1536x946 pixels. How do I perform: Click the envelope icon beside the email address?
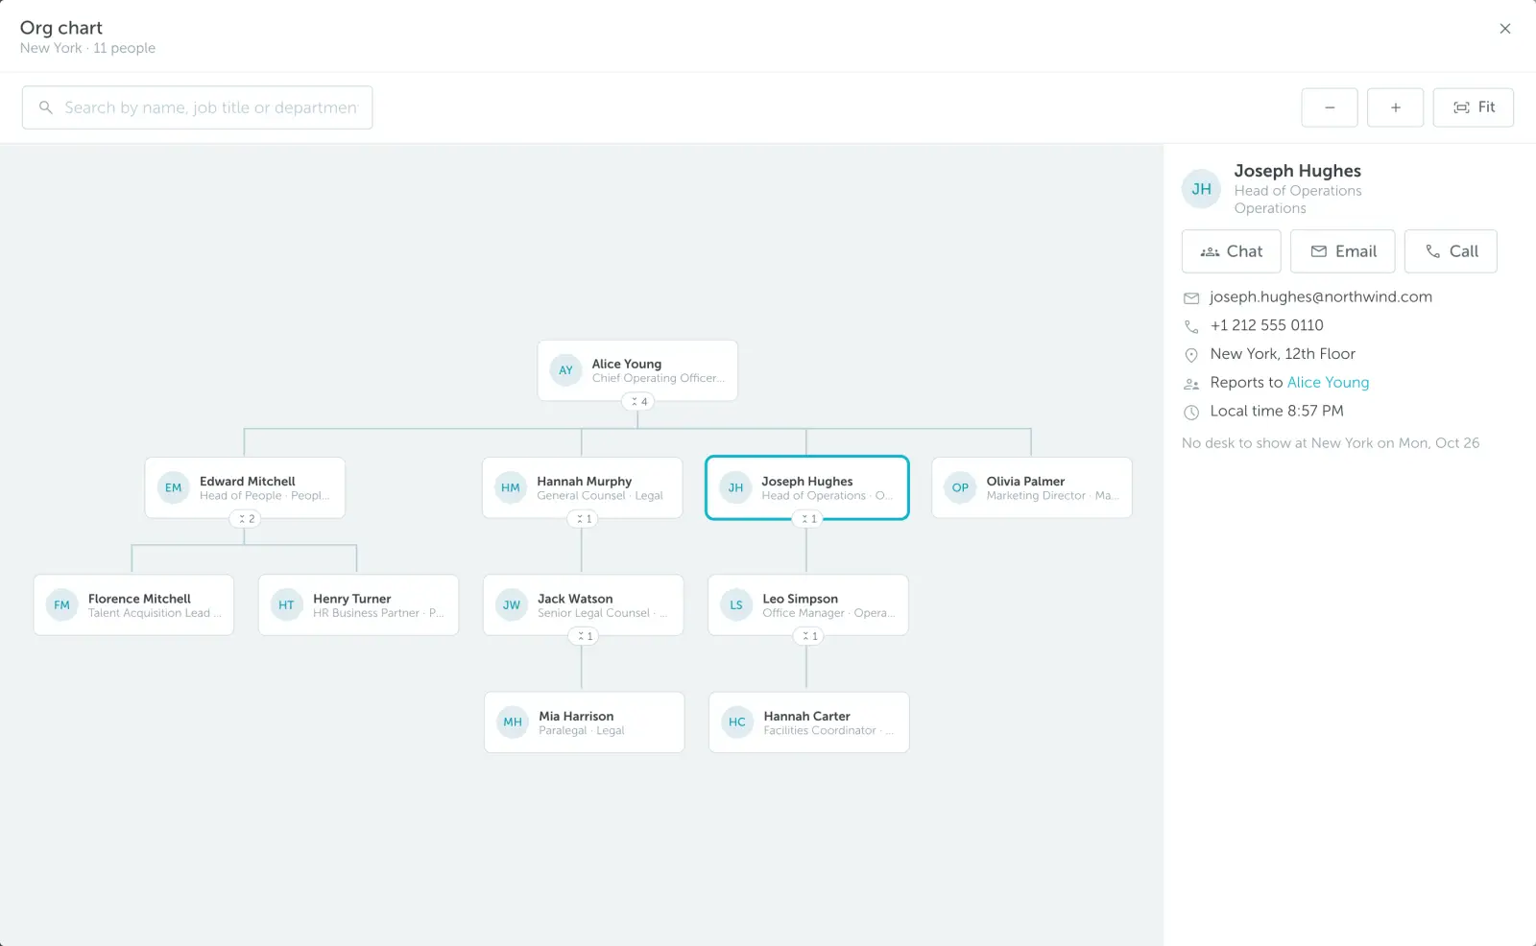click(1191, 298)
